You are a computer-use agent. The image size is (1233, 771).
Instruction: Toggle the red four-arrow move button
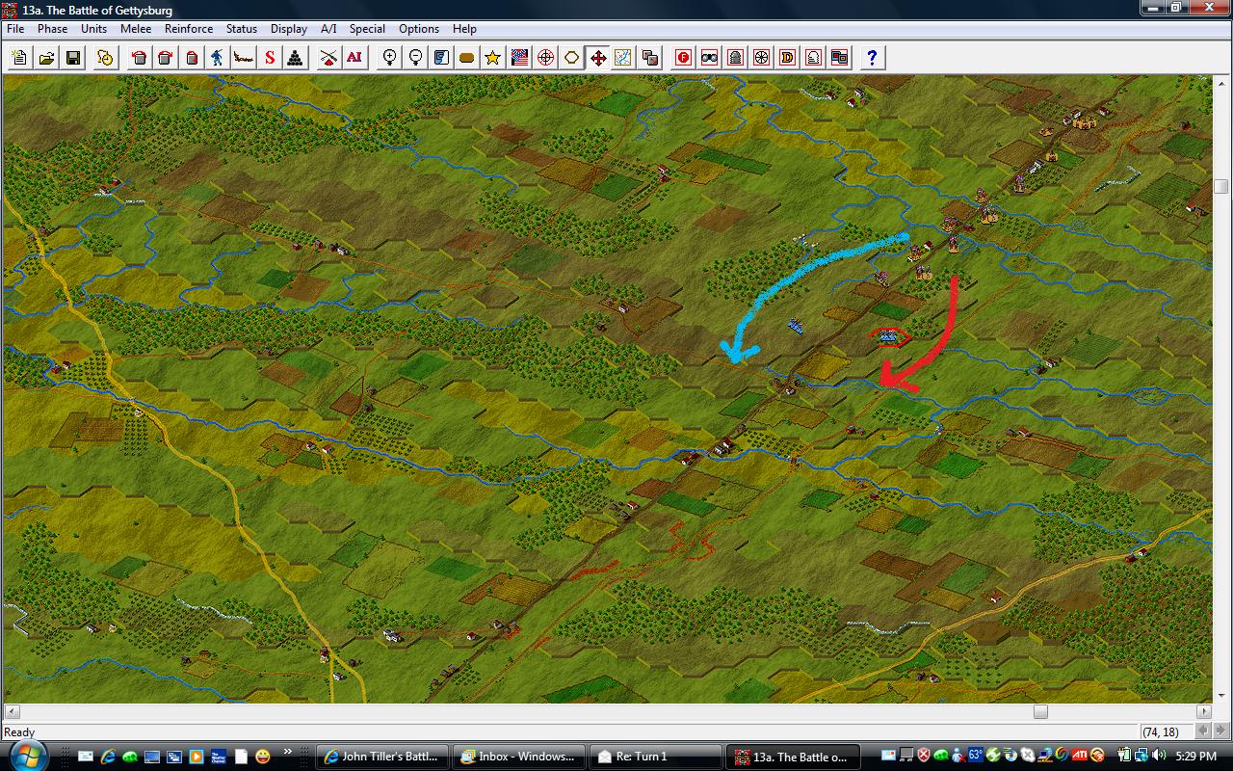[x=598, y=58]
